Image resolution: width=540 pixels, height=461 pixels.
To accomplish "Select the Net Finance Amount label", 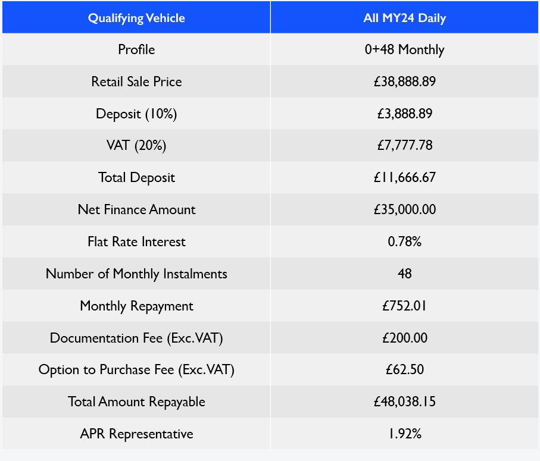I will [136, 209].
